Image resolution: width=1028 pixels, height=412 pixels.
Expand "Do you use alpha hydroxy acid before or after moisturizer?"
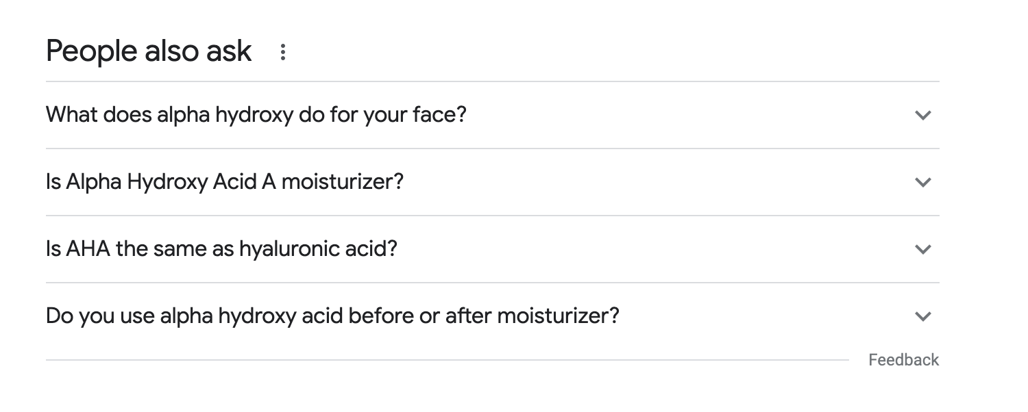point(332,316)
